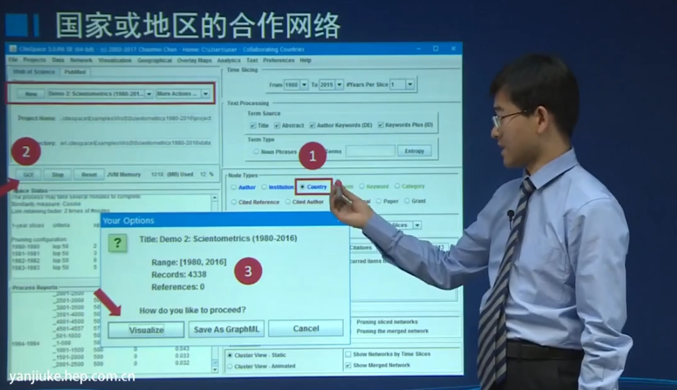
Task: Open the Text menu
Action: coord(252,60)
